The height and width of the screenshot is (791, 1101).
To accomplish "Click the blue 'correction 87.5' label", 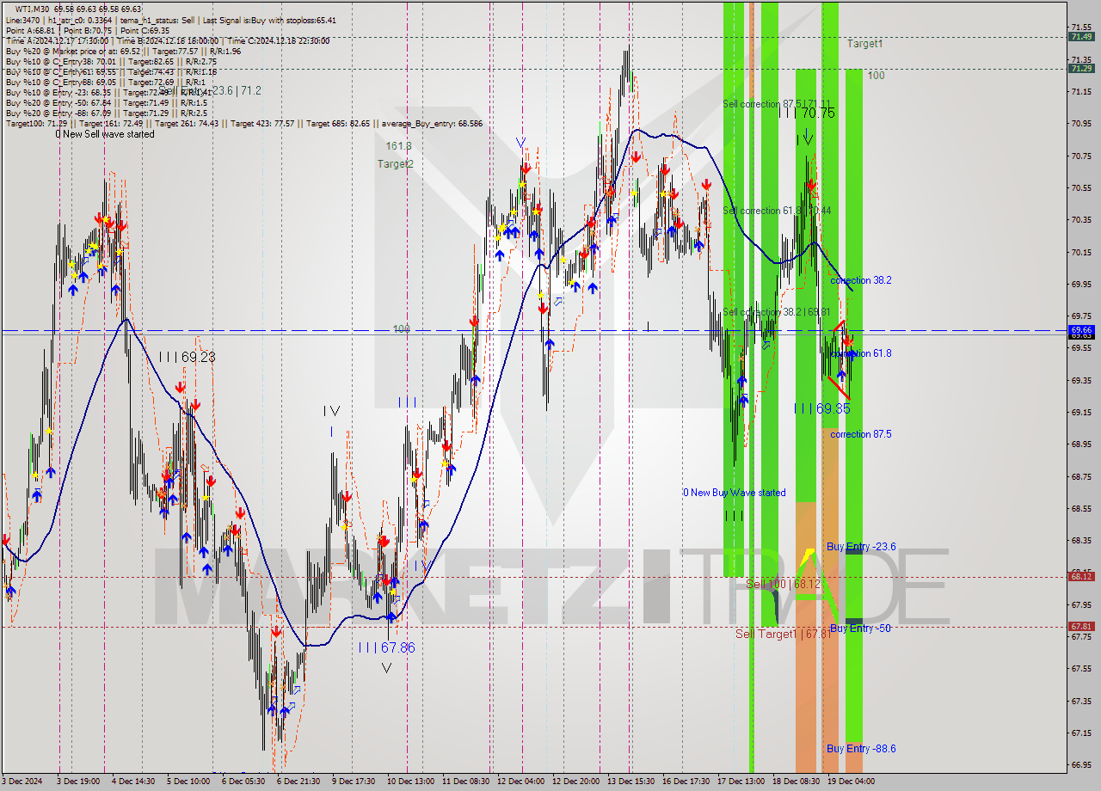I will coord(860,434).
